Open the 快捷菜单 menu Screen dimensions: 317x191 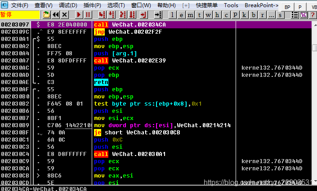pos(207,5)
